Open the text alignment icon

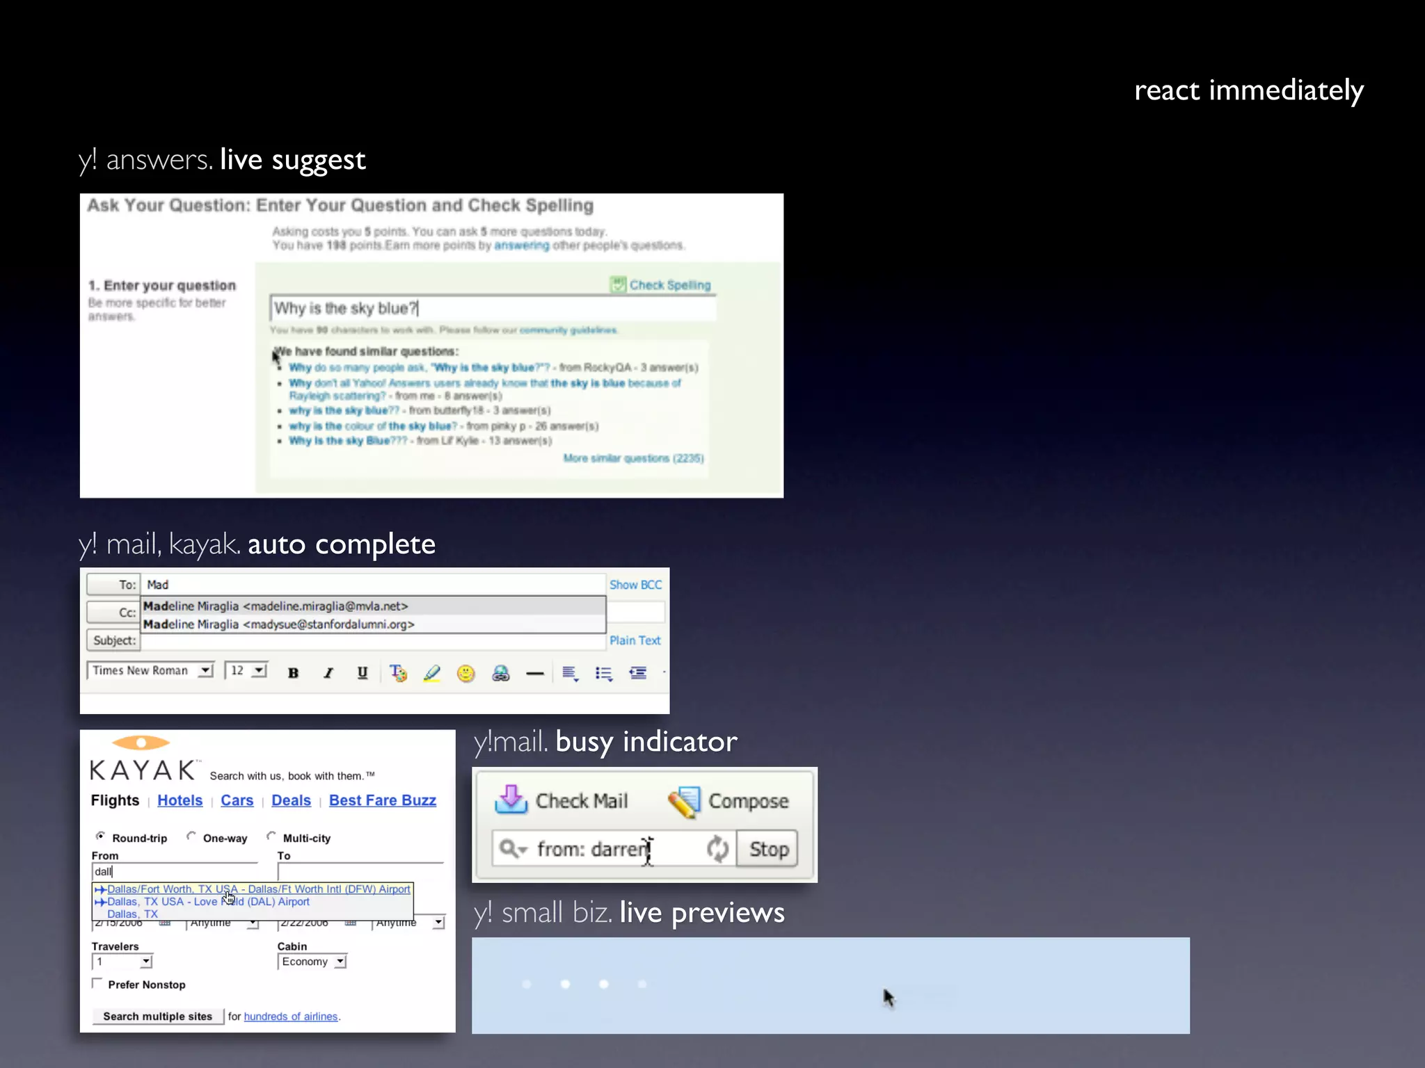point(570,673)
